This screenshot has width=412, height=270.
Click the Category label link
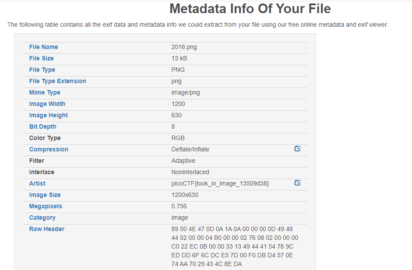pyautogui.click(x=42, y=218)
